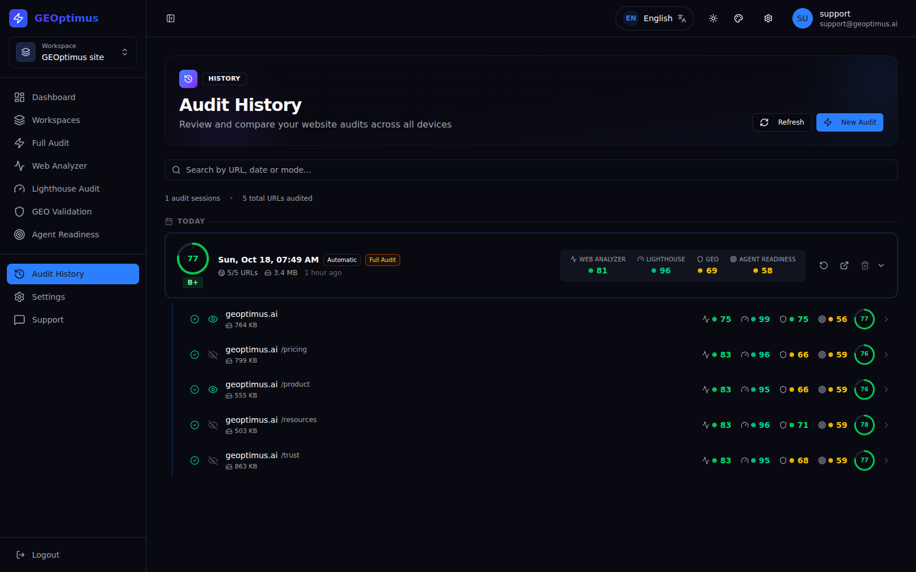The width and height of the screenshot is (916, 572).
Task: Open Support in sidebar
Action: pos(73,320)
